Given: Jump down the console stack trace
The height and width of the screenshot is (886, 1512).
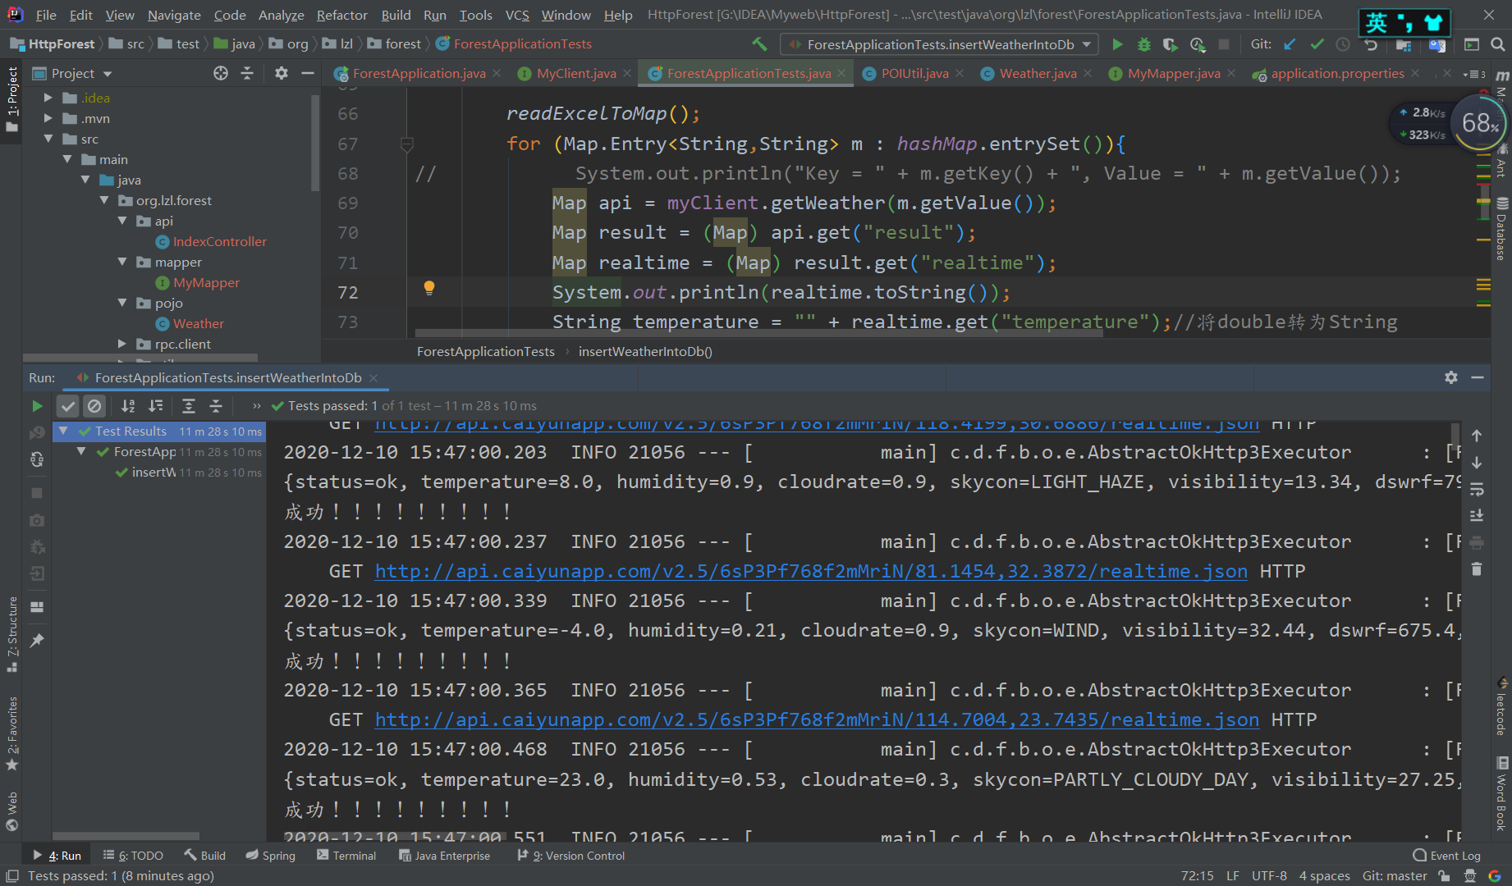Looking at the screenshot, I should pyautogui.click(x=1477, y=463).
